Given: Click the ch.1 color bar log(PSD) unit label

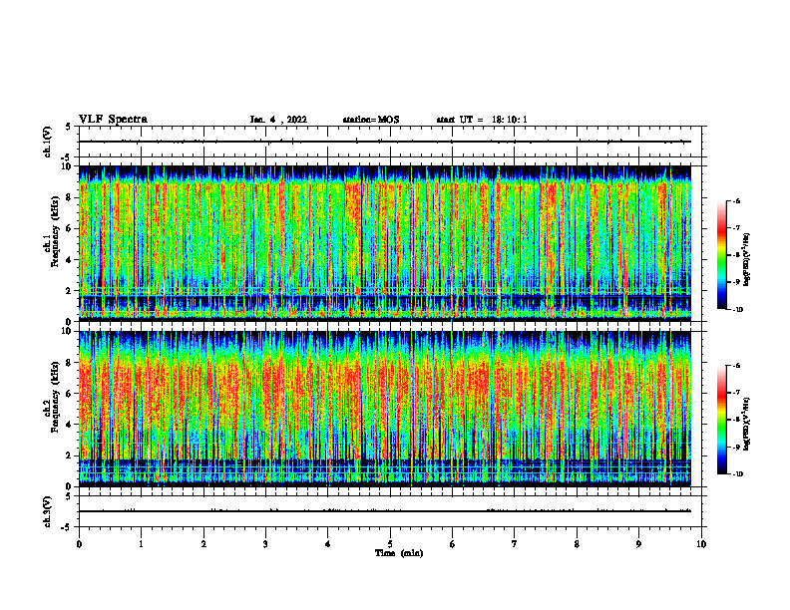Looking at the screenshot, I should (747, 260).
